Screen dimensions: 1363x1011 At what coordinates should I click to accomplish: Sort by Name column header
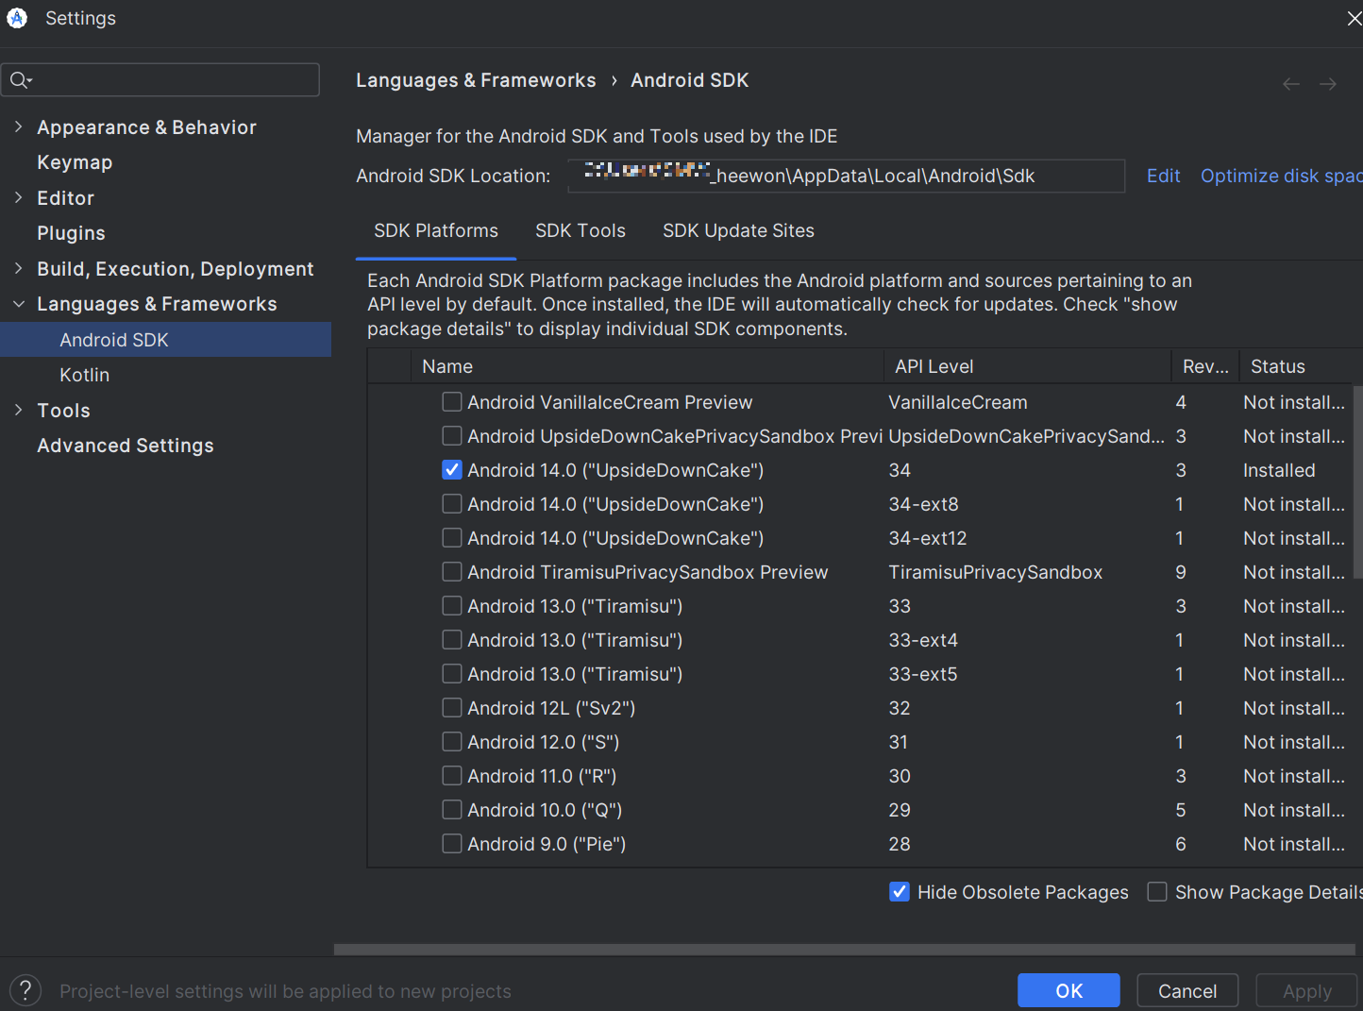(647, 366)
